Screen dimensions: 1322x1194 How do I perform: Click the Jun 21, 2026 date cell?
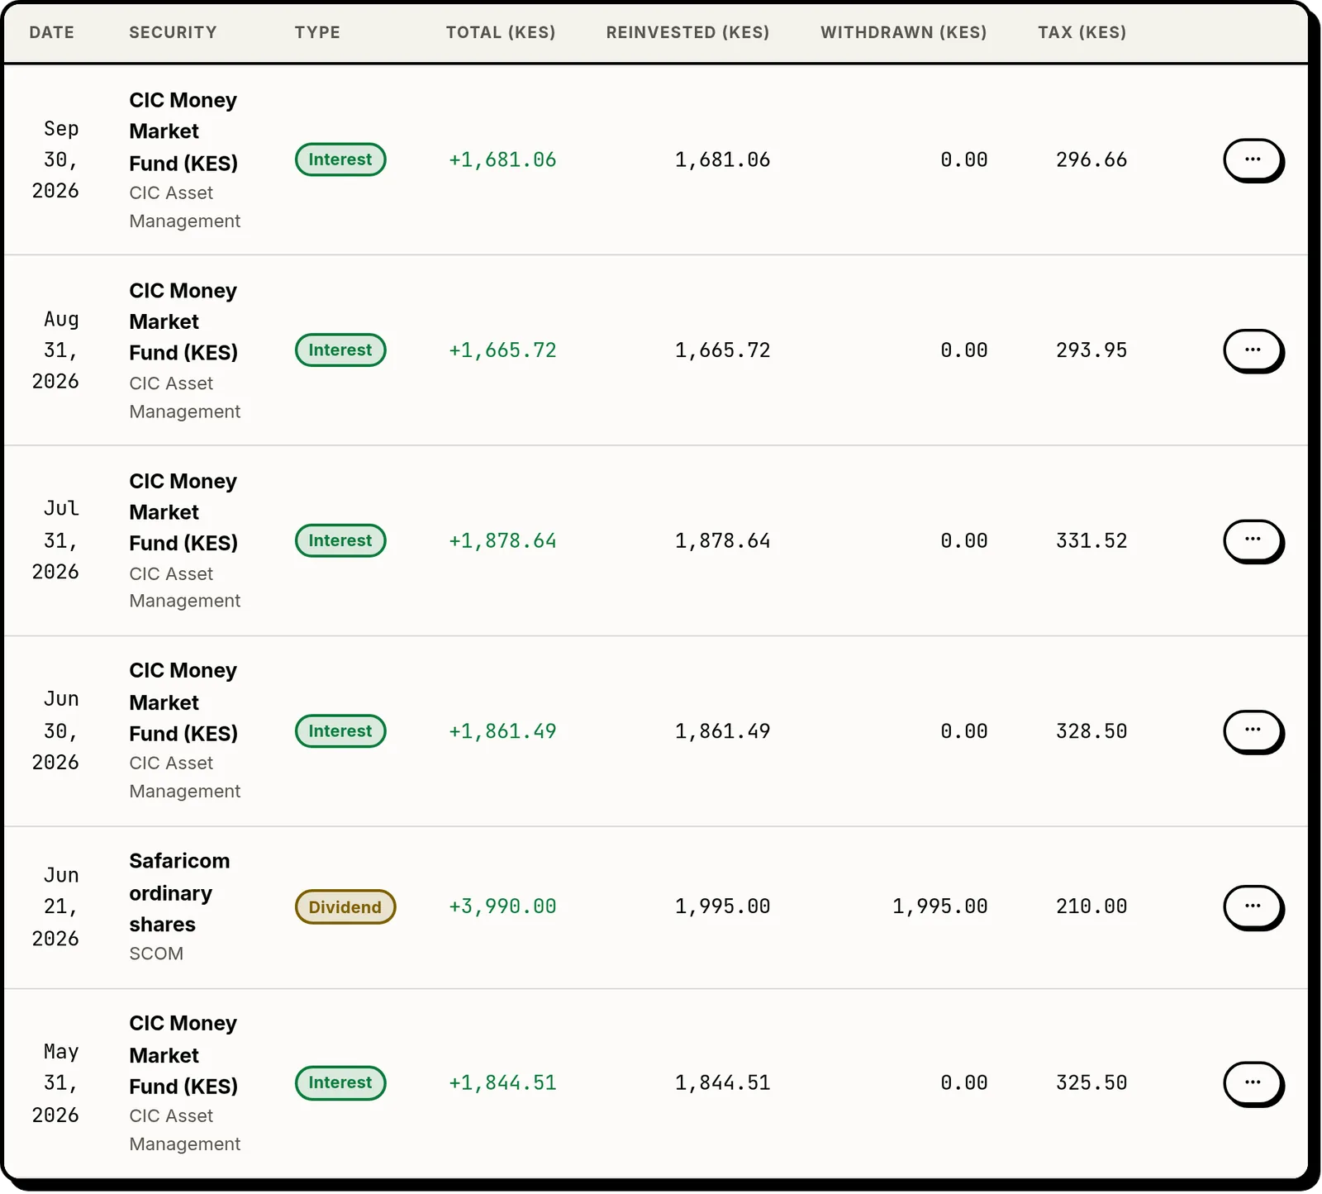(56, 906)
